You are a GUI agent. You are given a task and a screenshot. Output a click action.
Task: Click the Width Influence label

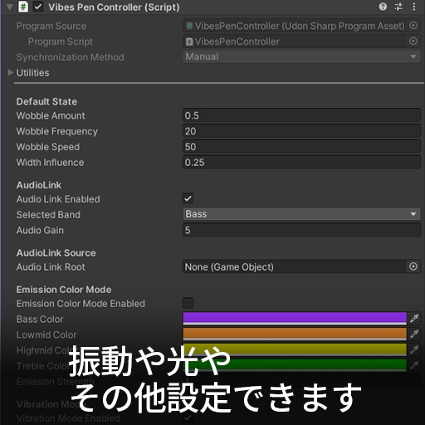[x=50, y=163]
